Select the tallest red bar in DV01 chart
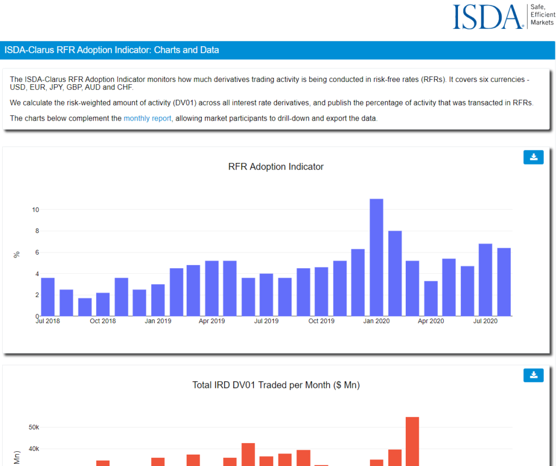 [412, 442]
